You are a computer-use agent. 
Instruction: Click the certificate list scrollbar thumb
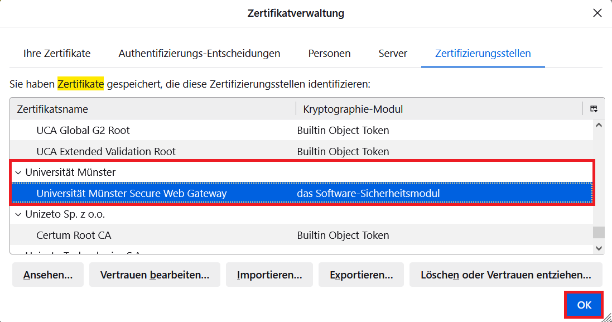tap(599, 232)
